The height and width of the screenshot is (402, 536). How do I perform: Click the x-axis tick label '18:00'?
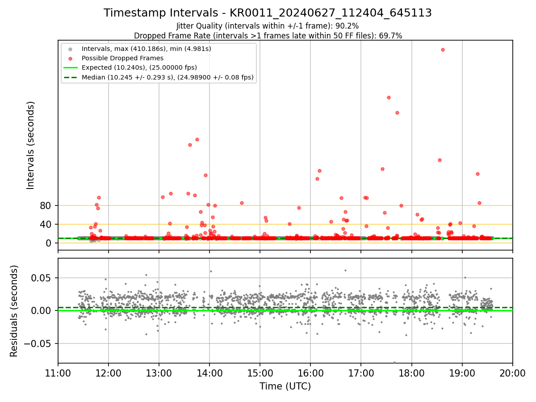pyautogui.click(x=411, y=373)
